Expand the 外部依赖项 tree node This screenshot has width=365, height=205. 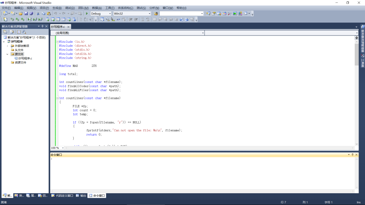coord(7,46)
